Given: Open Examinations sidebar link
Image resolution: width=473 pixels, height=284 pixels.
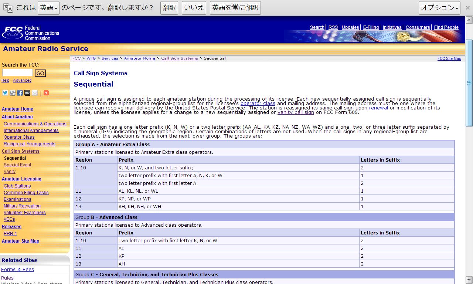Looking at the screenshot, I should [17, 199].
